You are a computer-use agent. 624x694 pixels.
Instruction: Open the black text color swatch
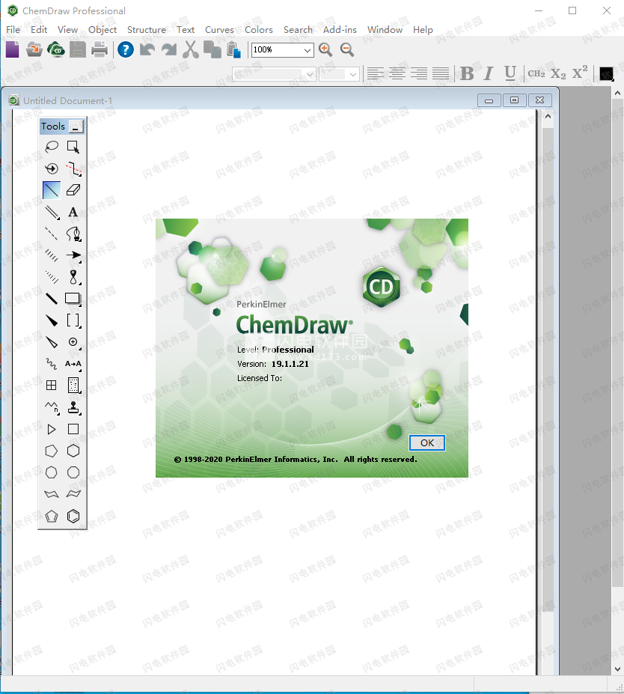tap(606, 73)
